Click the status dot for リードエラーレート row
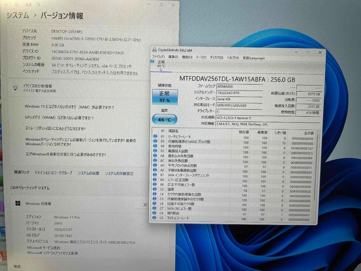 click(155, 137)
